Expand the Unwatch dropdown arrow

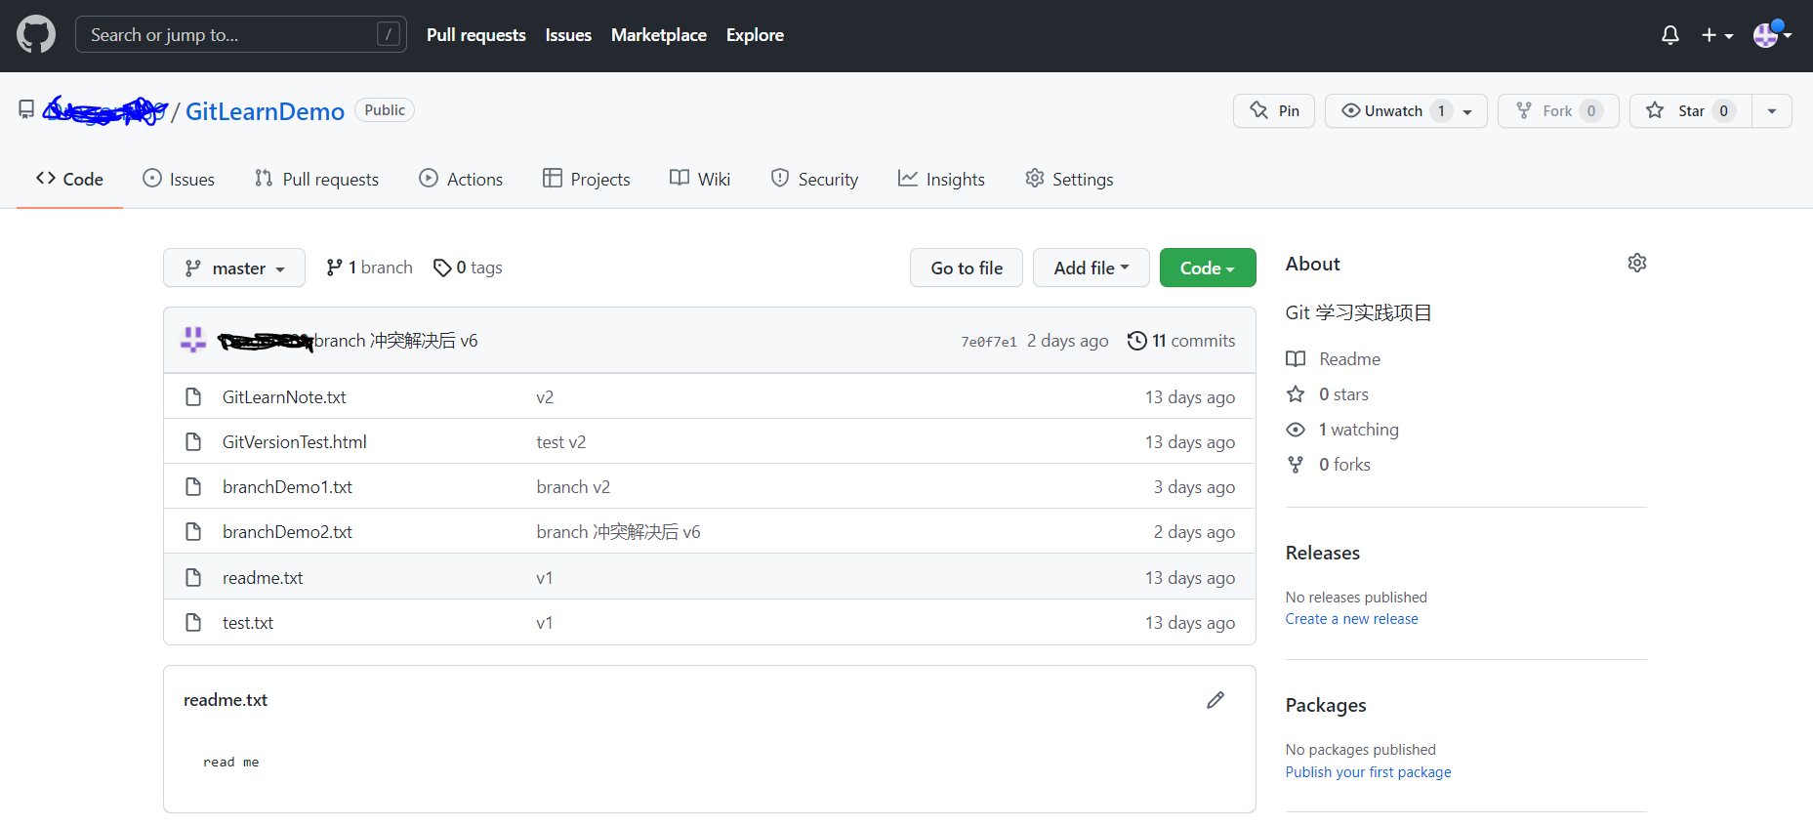1467,111
